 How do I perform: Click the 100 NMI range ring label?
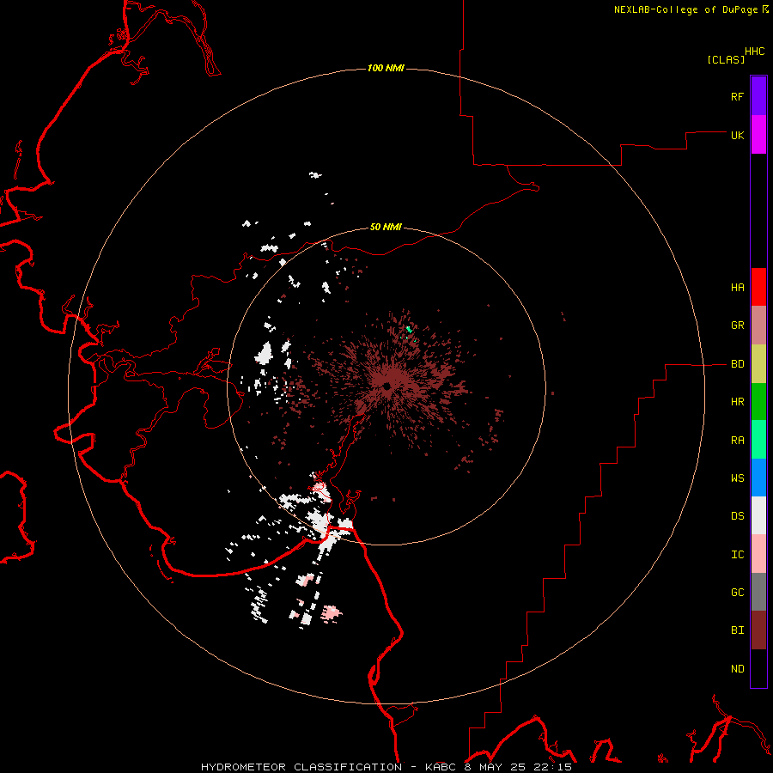[x=386, y=68]
